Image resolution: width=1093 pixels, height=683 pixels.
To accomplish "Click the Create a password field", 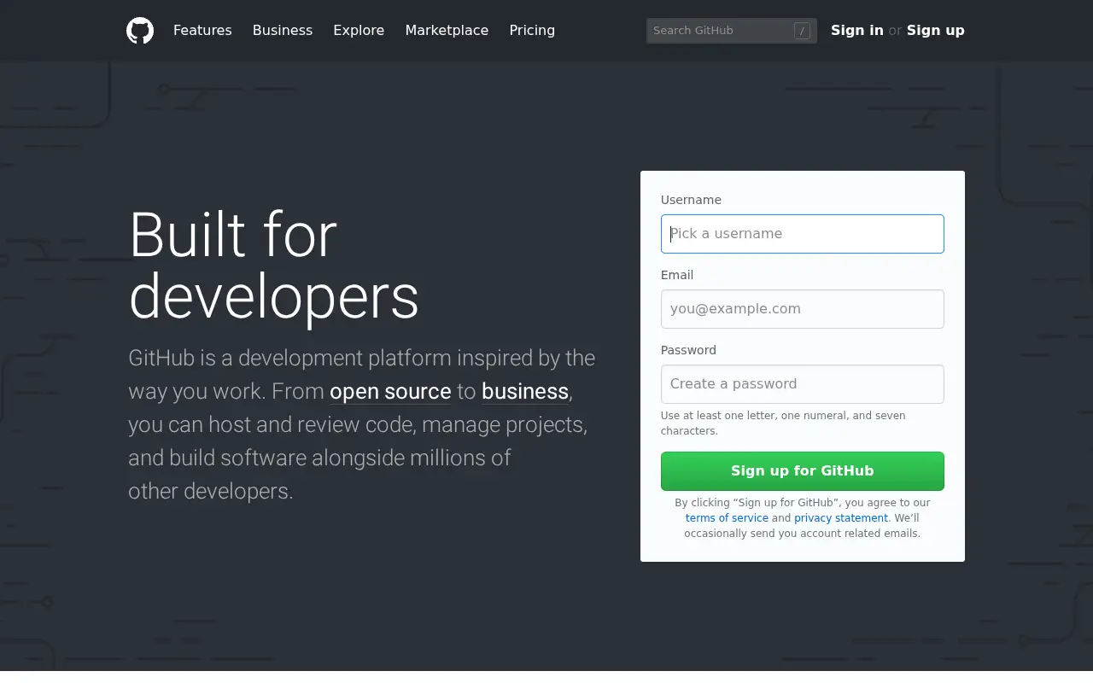I will coord(803,384).
